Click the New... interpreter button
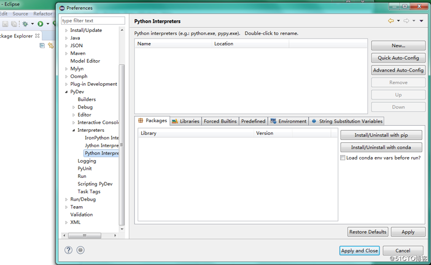 click(399, 46)
